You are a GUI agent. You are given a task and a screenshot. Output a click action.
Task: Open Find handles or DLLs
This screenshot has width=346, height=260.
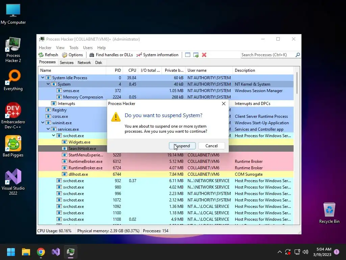click(x=111, y=55)
